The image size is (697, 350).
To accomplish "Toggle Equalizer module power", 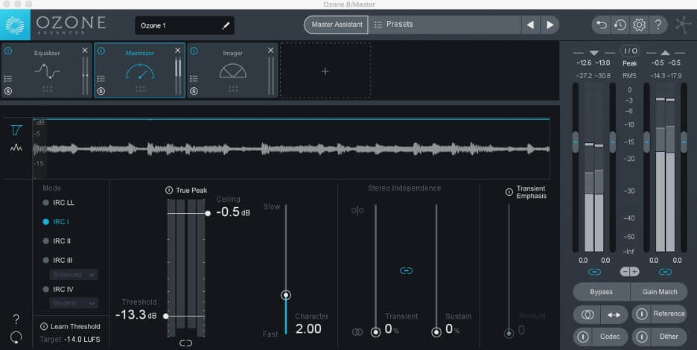I will click(8, 51).
